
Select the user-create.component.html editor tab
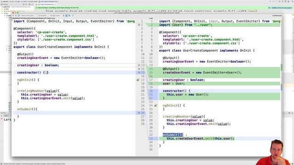46,4
